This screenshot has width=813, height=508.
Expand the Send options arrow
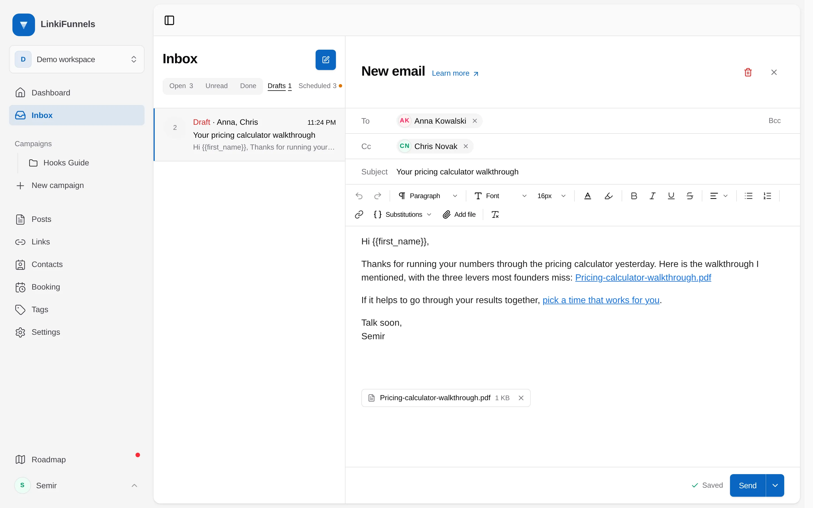pos(775,485)
